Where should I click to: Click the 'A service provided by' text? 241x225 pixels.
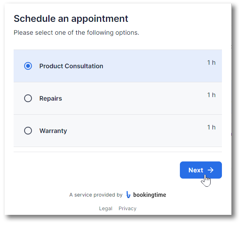[x=96, y=195]
